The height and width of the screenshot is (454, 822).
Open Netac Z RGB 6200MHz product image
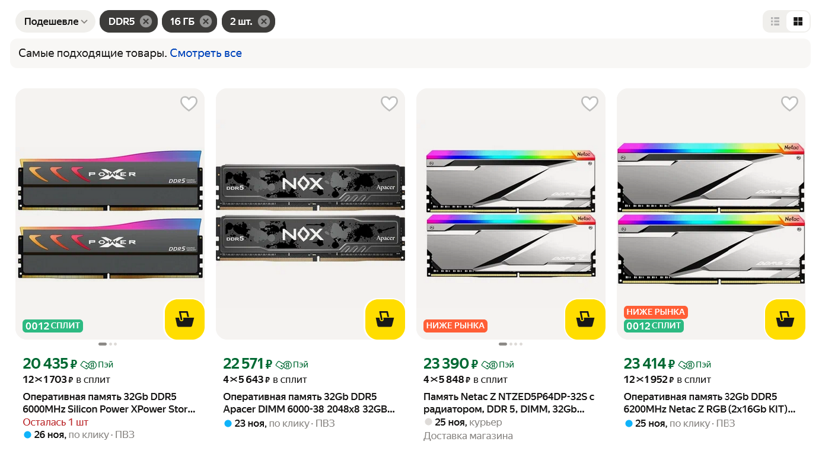711,213
